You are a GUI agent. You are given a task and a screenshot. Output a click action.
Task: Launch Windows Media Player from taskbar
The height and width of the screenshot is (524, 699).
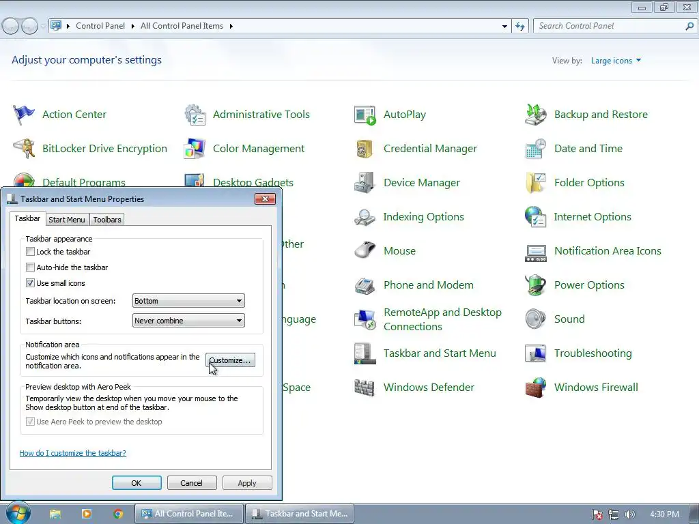[87, 514]
